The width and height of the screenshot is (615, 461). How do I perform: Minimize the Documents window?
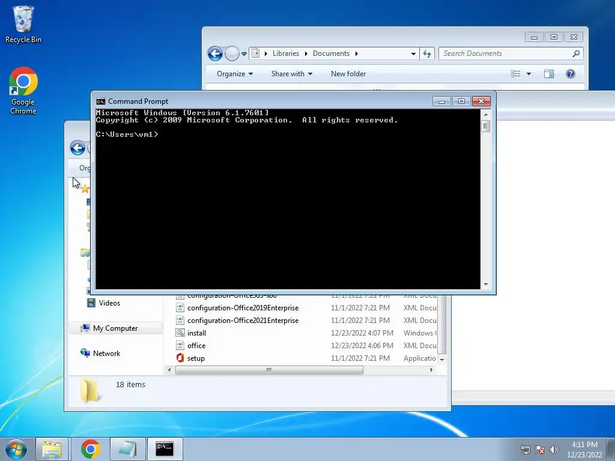click(534, 37)
